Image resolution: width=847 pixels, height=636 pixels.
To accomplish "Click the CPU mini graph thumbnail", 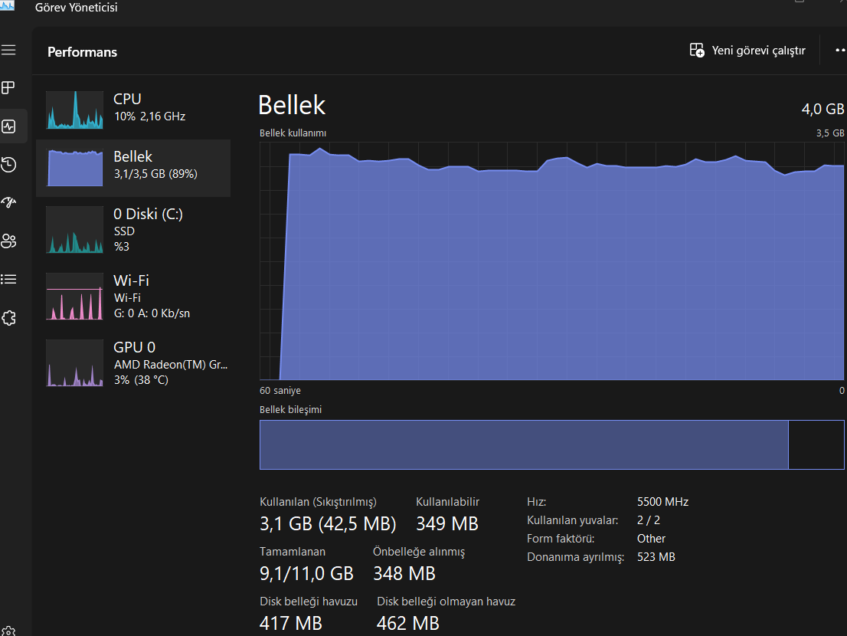I will (74, 110).
